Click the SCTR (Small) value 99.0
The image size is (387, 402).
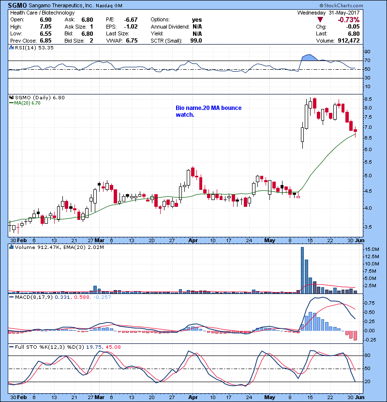coord(196,41)
